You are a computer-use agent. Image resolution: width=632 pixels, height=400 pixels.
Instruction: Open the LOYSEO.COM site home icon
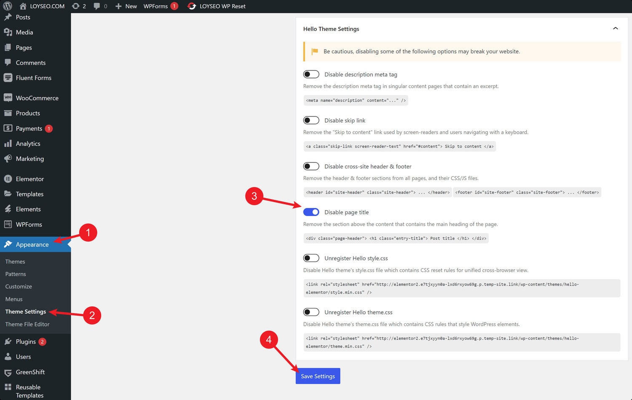click(23, 6)
